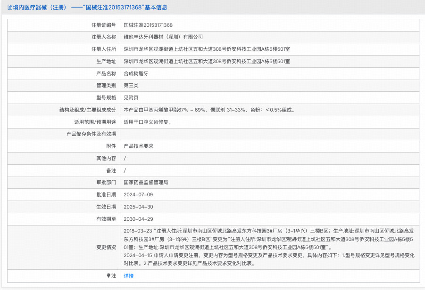
Task: Click the 适用范围 value 适用于口腔义齿修复
Action: (149, 121)
